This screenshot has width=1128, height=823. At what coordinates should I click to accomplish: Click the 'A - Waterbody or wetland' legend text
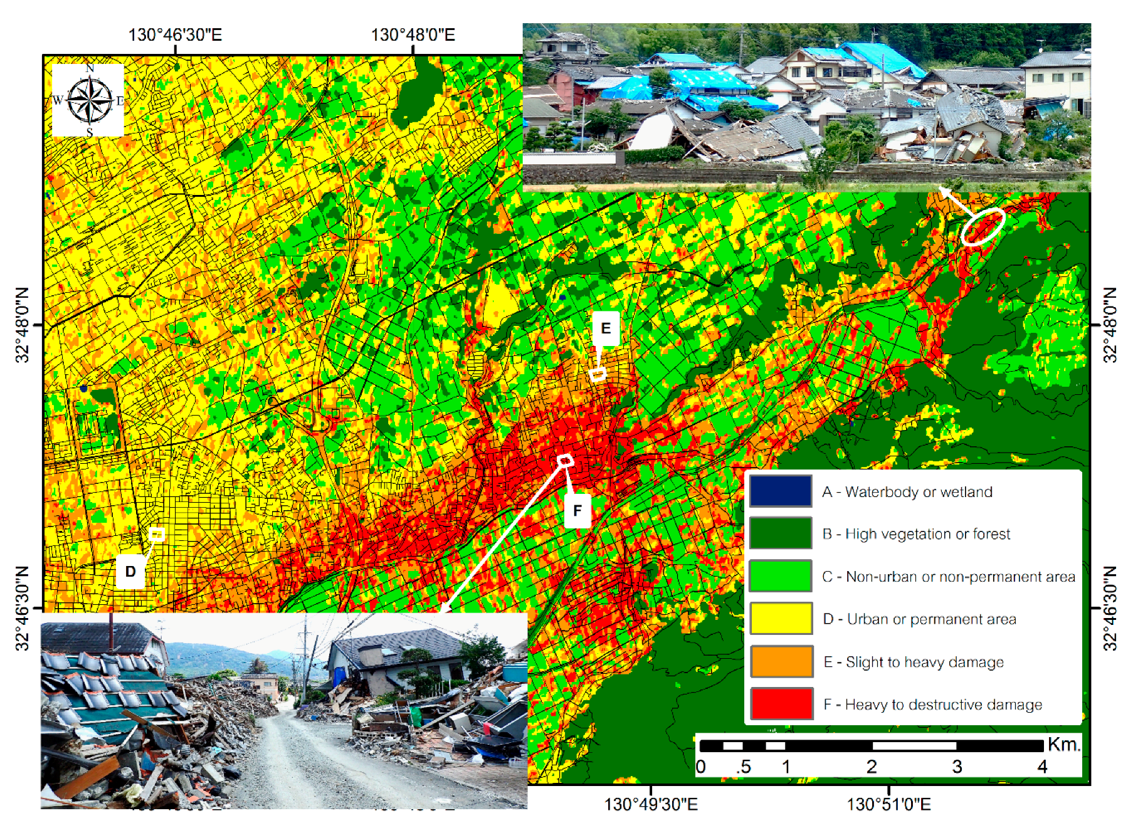coord(907,492)
